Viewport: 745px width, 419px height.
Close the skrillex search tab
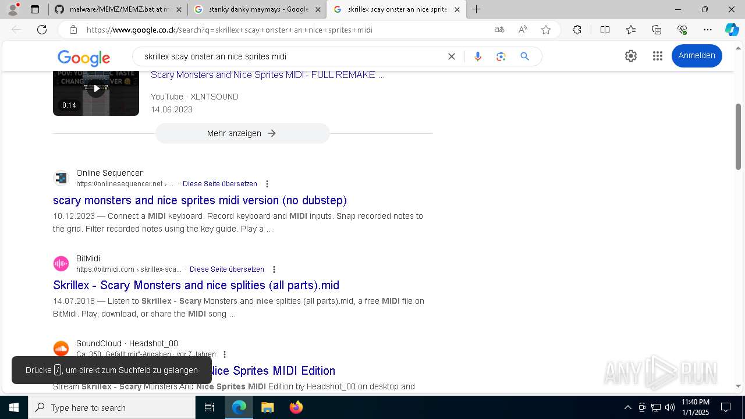point(457,9)
